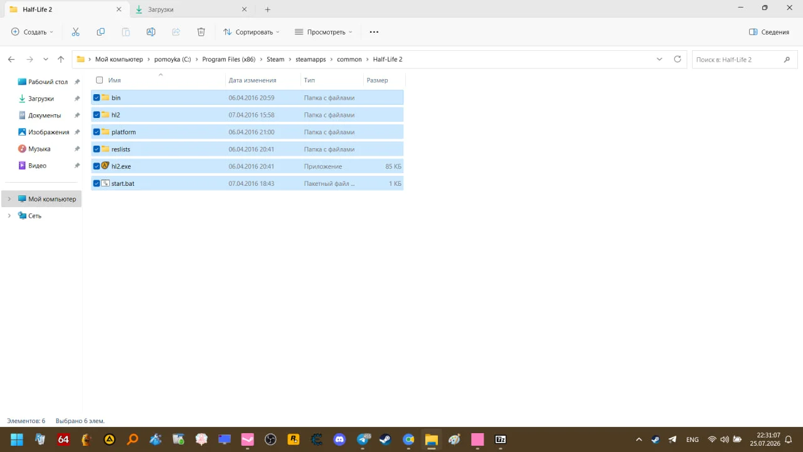Uncheck the hl2.exe file checkbox
This screenshot has height=452, width=803.
(97, 166)
